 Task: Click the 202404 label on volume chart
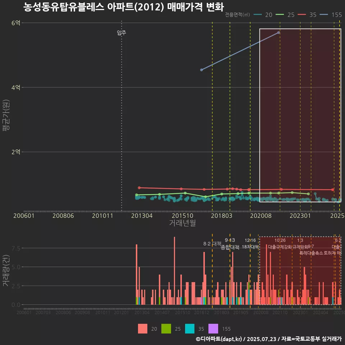coord(321,312)
